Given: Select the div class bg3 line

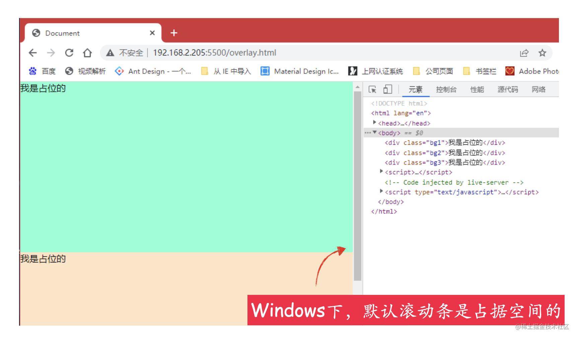Looking at the screenshot, I should [445, 162].
